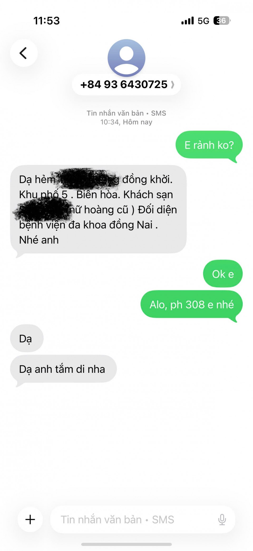253x551 pixels.
Task: Tap the long address message bubble
Action: pyautogui.click(x=98, y=210)
